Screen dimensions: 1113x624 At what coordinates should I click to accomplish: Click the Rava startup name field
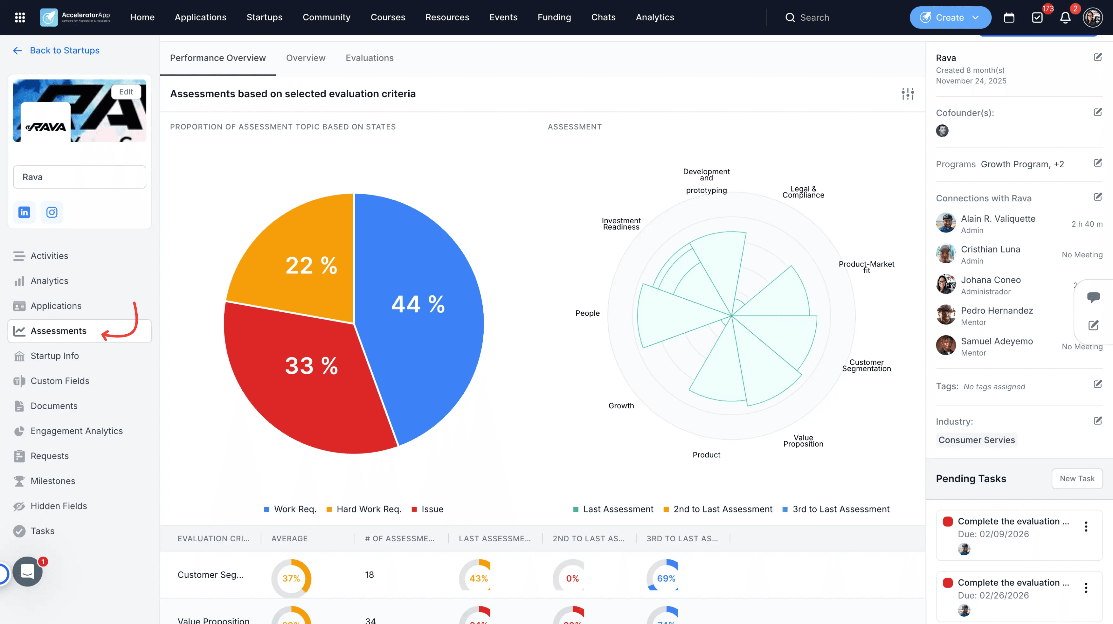click(x=79, y=177)
